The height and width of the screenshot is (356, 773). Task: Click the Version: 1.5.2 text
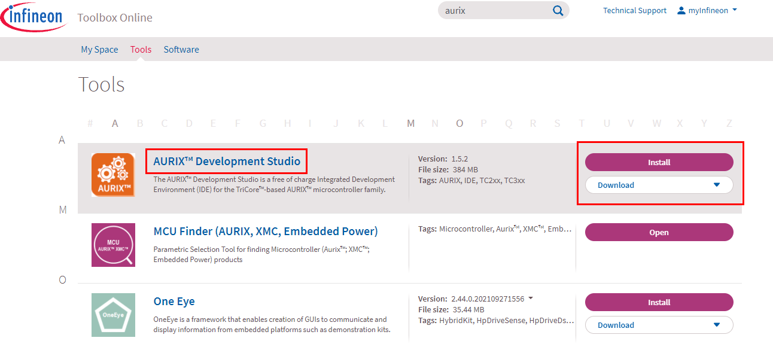pos(443,159)
